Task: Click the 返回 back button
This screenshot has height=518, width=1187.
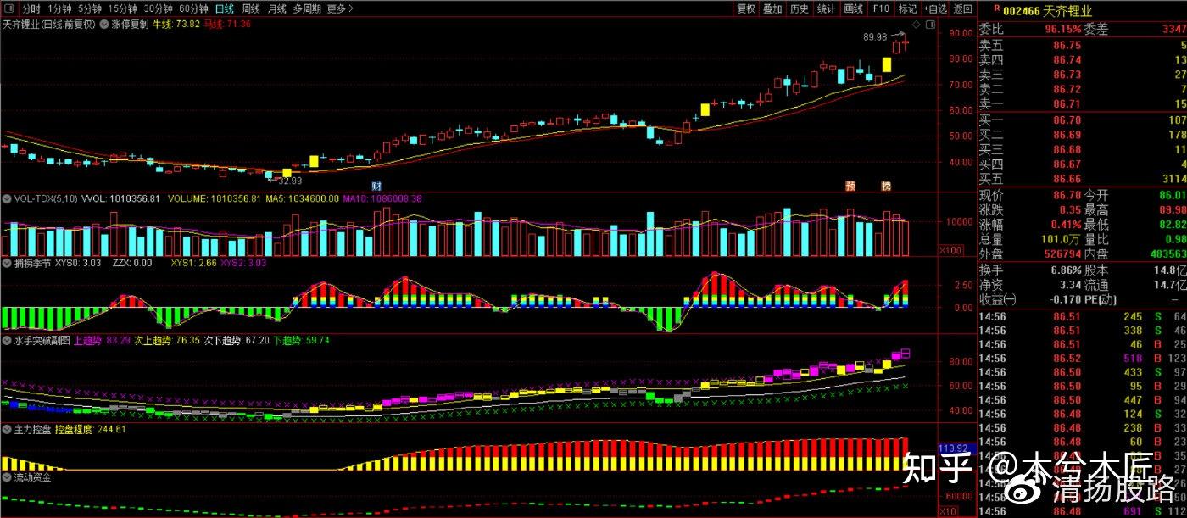Action: click(x=962, y=8)
